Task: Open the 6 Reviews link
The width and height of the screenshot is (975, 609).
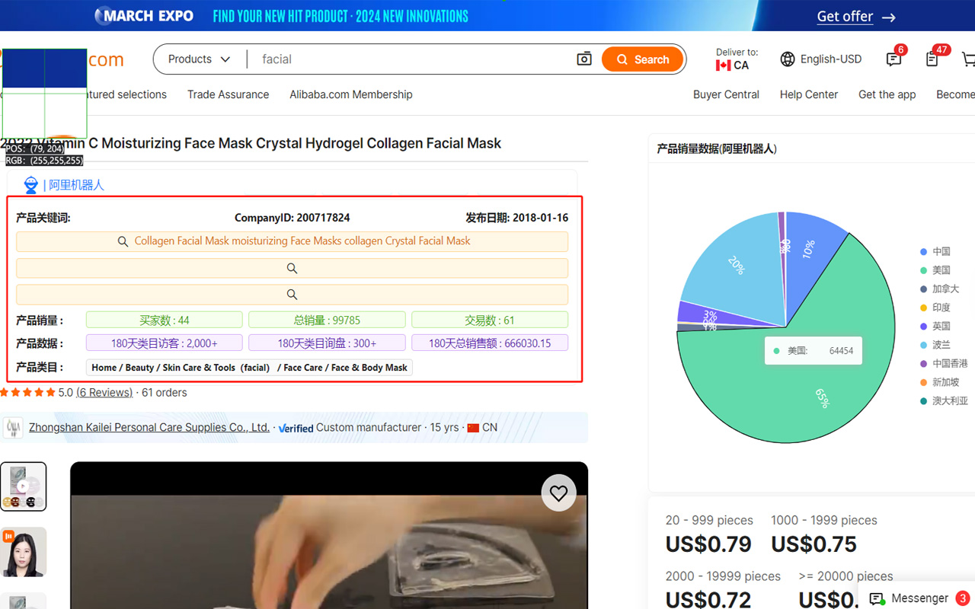Action: [x=104, y=393]
